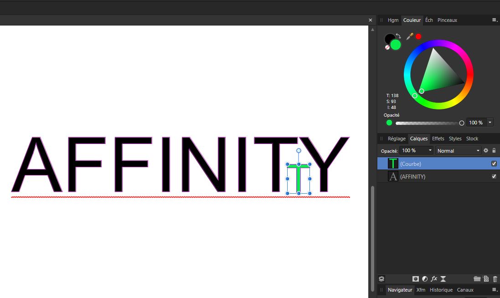500x298 pixels.
Task: Swap fill and stroke colors with arrows icon
Action: [x=398, y=36]
